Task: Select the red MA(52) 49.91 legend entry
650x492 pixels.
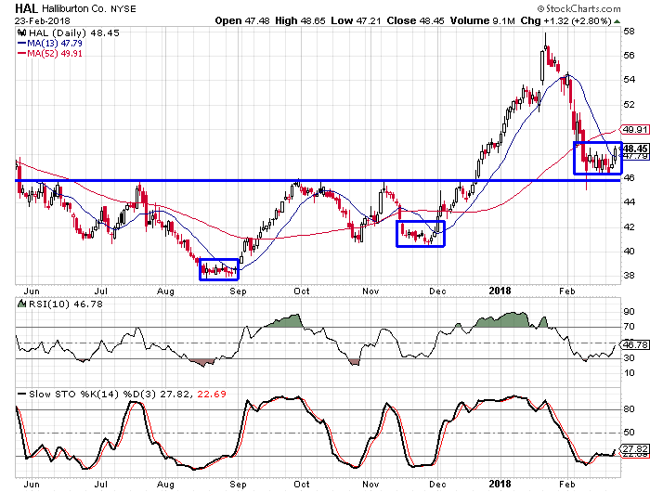Action: point(50,54)
